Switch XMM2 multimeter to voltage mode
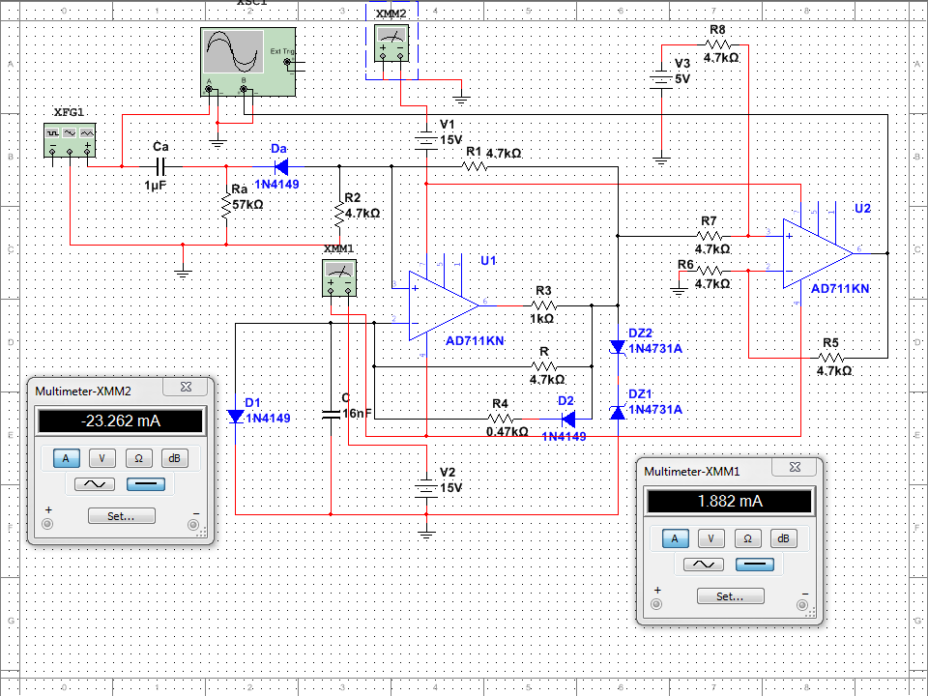This screenshot has width=928, height=696. 101,458
